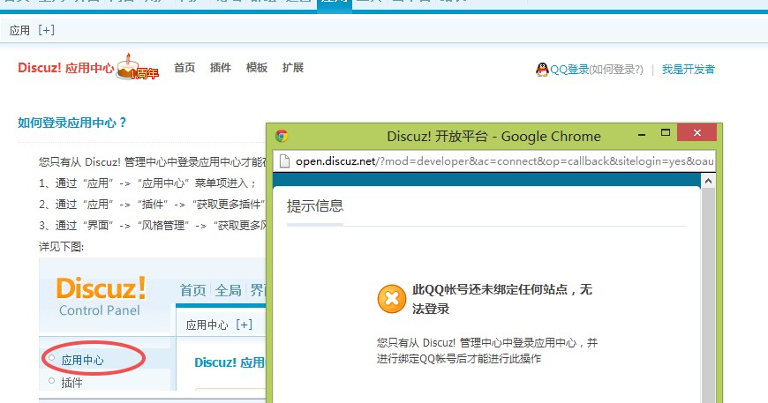Image resolution: width=768 pixels, height=403 pixels.
Task: Click the 如何登录? link
Action: (616, 70)
